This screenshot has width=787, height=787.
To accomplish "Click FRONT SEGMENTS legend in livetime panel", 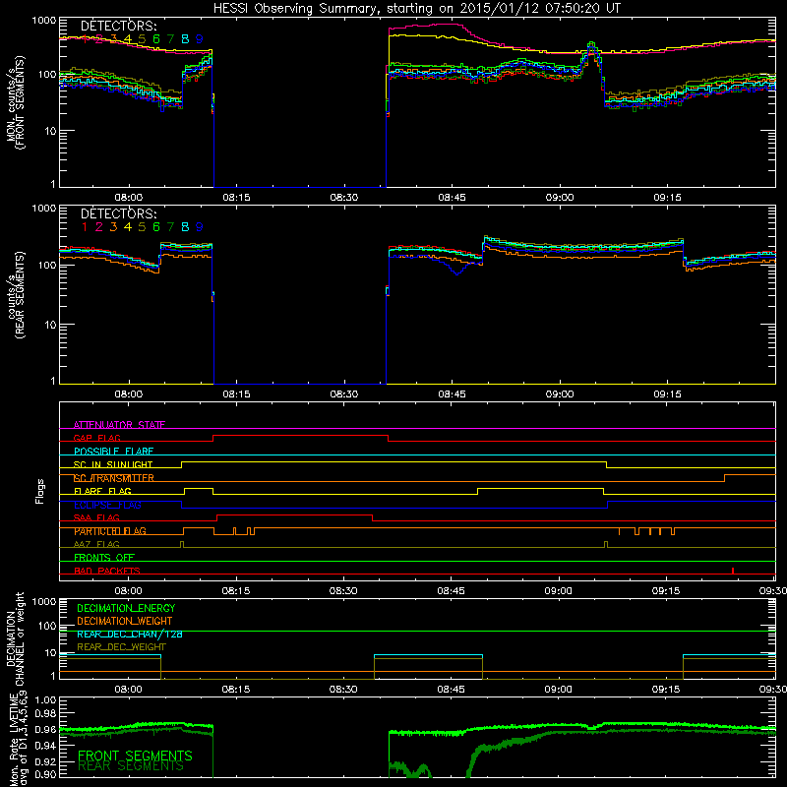I will pos(135,756).
